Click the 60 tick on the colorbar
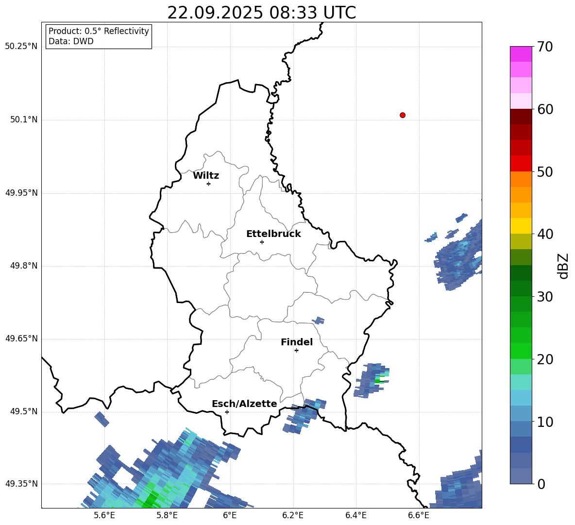Viewport: 575px width, 525px height. 545,109
